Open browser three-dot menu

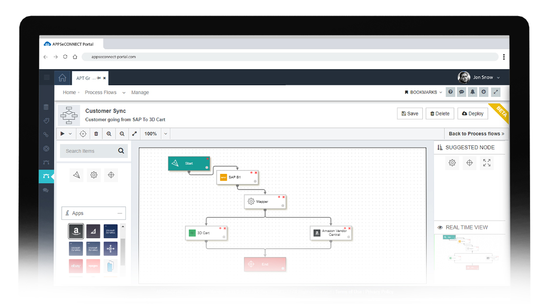click(x=504, y=57)
